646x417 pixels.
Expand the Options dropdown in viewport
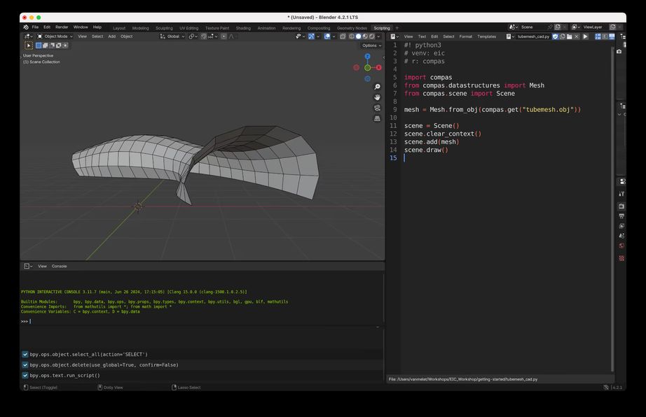pyautogui.click(x=371, y=45)
